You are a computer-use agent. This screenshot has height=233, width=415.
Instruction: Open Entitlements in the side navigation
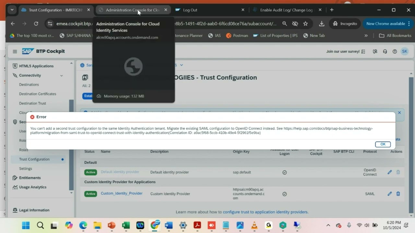point(30,178)
